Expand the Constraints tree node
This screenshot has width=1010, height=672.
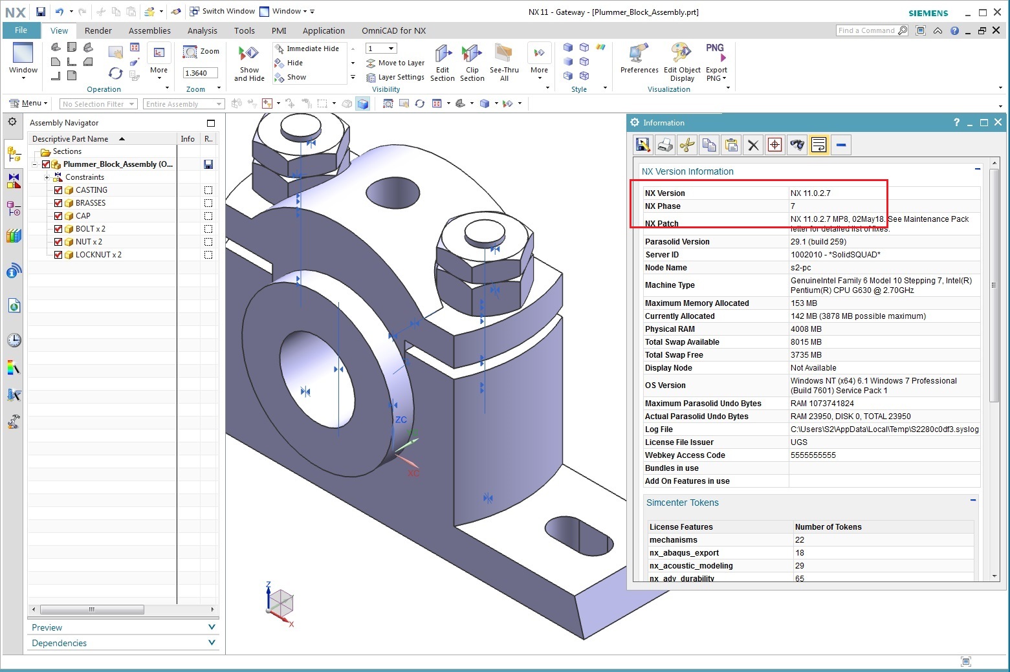click(47, 177)
